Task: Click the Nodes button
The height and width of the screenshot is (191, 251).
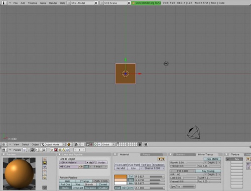Action: 102,162
